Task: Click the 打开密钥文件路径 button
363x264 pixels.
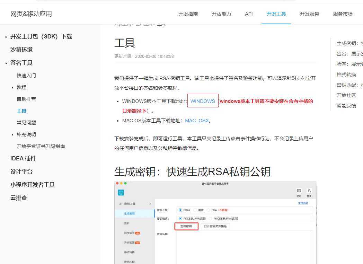Action: tap(215, 226)
